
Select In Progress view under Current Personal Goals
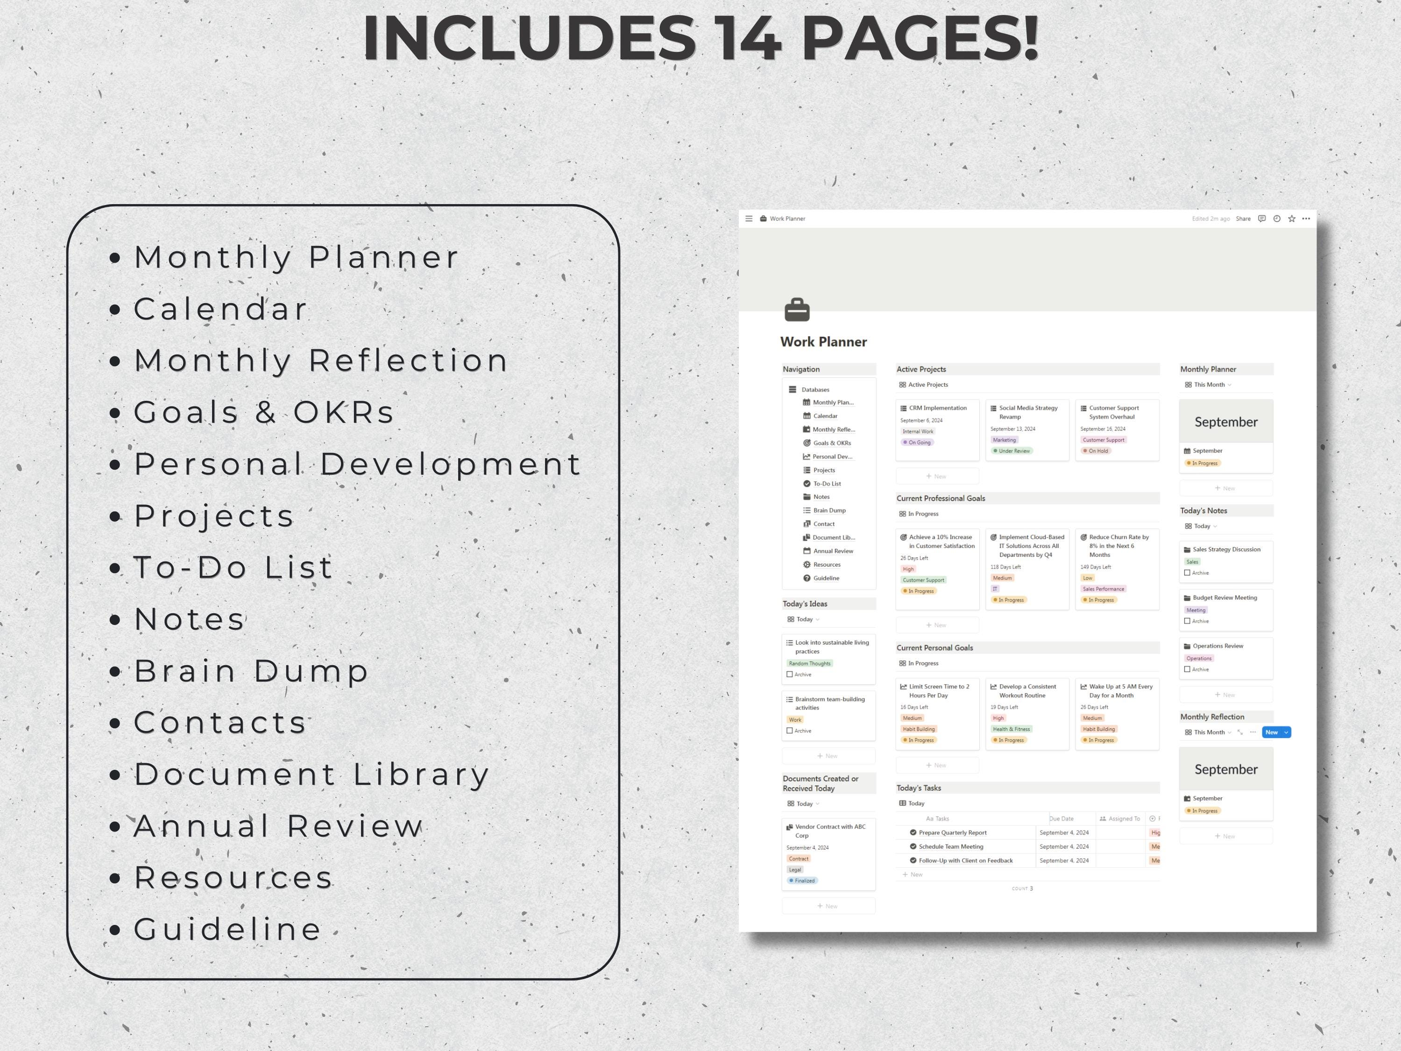pyautogui.click(x=919, y=663)
